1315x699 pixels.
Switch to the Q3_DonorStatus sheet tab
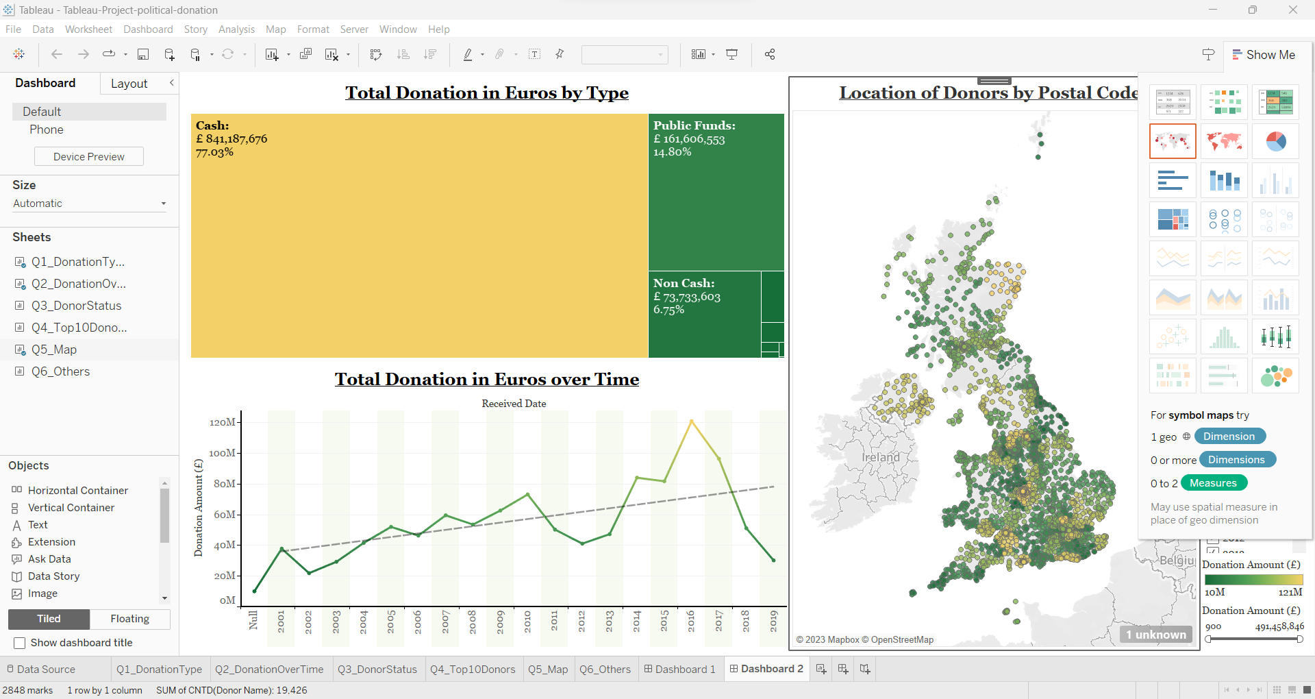[377, 670]
